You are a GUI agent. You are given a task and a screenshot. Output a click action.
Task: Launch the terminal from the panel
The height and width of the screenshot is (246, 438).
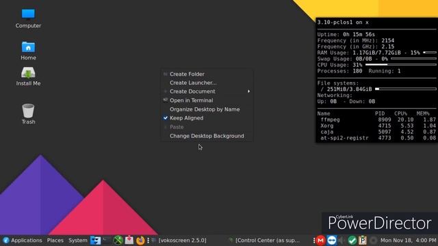[107, 240]
